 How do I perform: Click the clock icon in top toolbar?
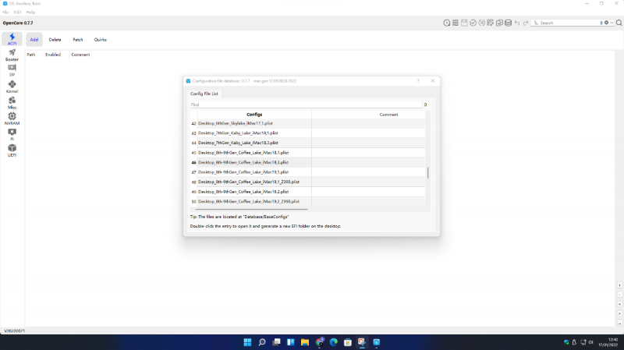pos(446,23)
